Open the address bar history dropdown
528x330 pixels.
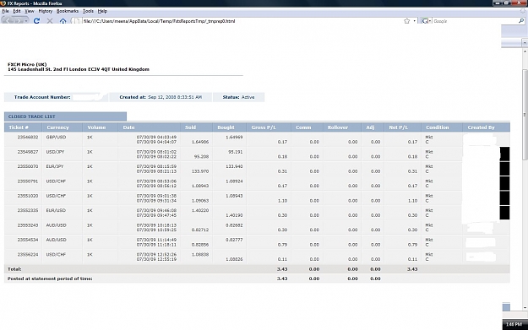(x=415, y=21)
